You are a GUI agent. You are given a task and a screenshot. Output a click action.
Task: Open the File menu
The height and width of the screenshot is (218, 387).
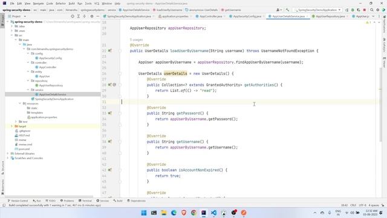(x=12, y=4)
